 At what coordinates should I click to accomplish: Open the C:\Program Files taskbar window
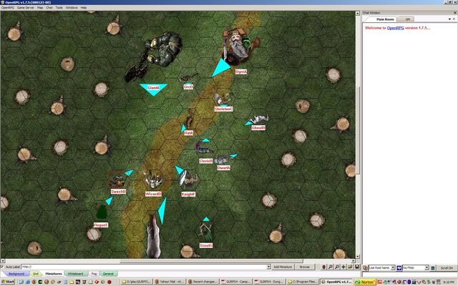pos(303,282)
